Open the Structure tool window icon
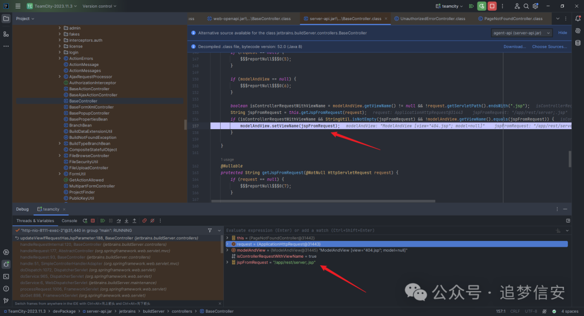The width and height of the screenshot is (584, 316). point(6,34)
